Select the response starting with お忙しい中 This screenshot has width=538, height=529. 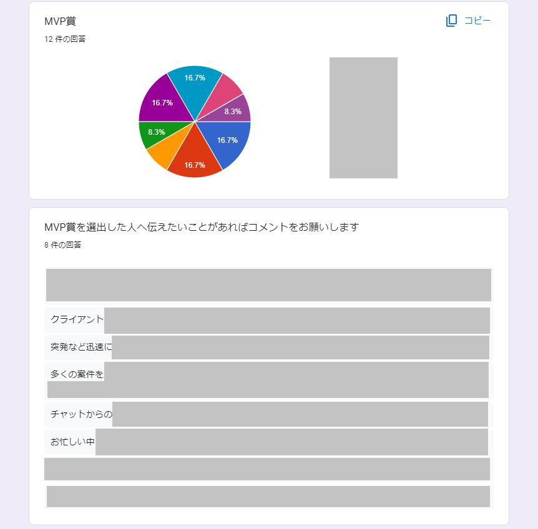coord(72,442)
